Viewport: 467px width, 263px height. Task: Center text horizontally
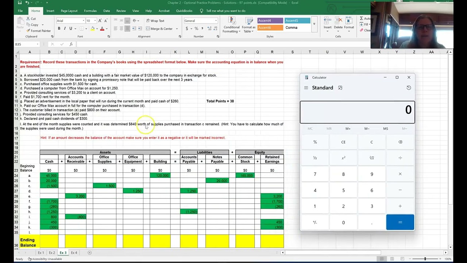coord(121,28)
